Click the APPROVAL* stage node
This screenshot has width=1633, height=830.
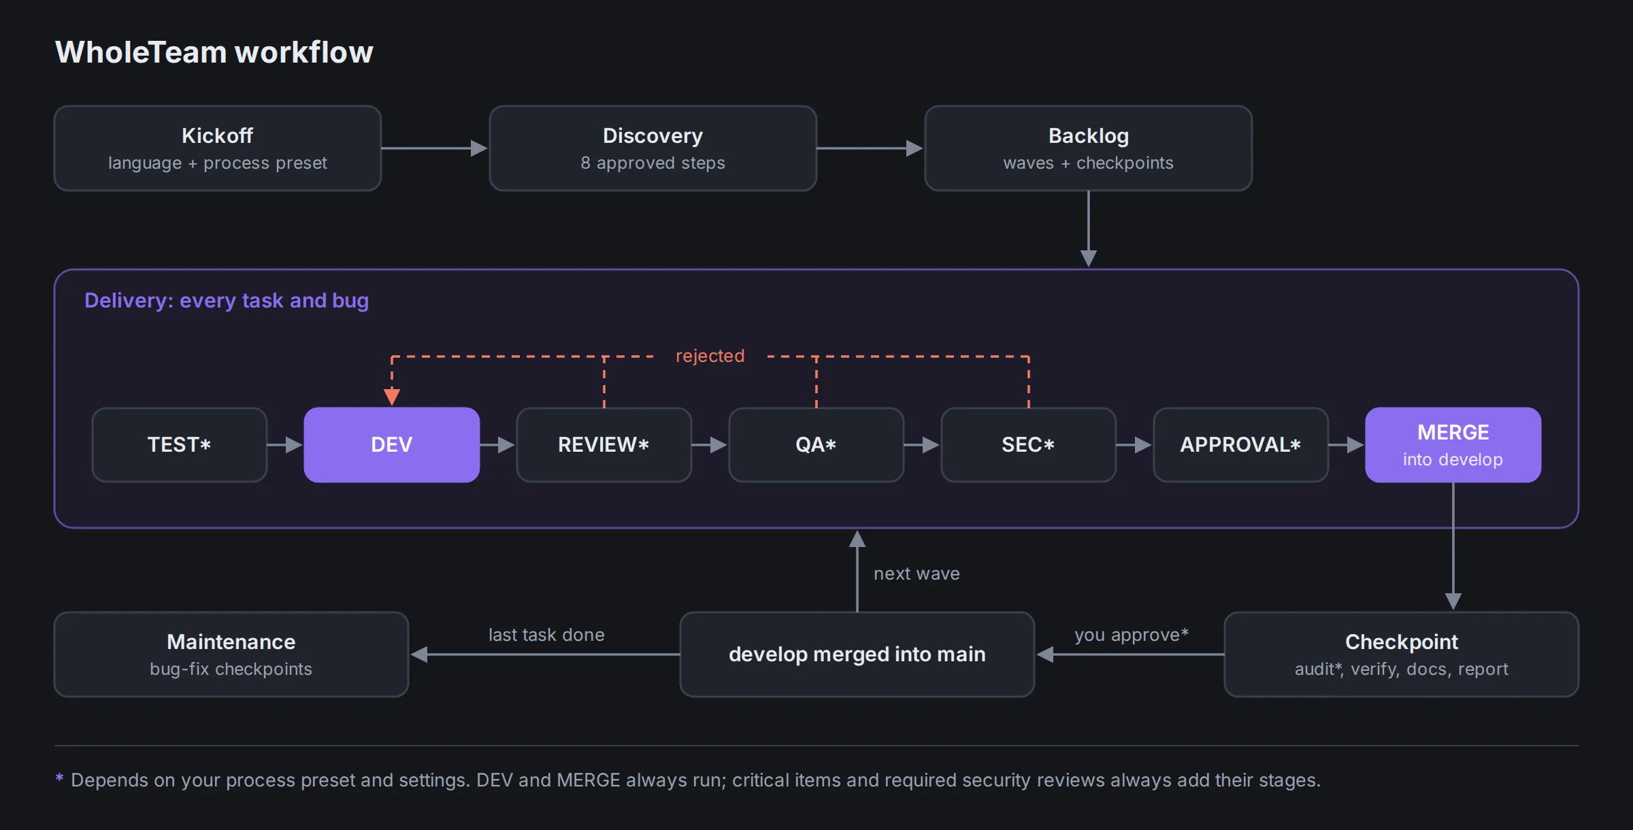click(x=1241, y=445)
